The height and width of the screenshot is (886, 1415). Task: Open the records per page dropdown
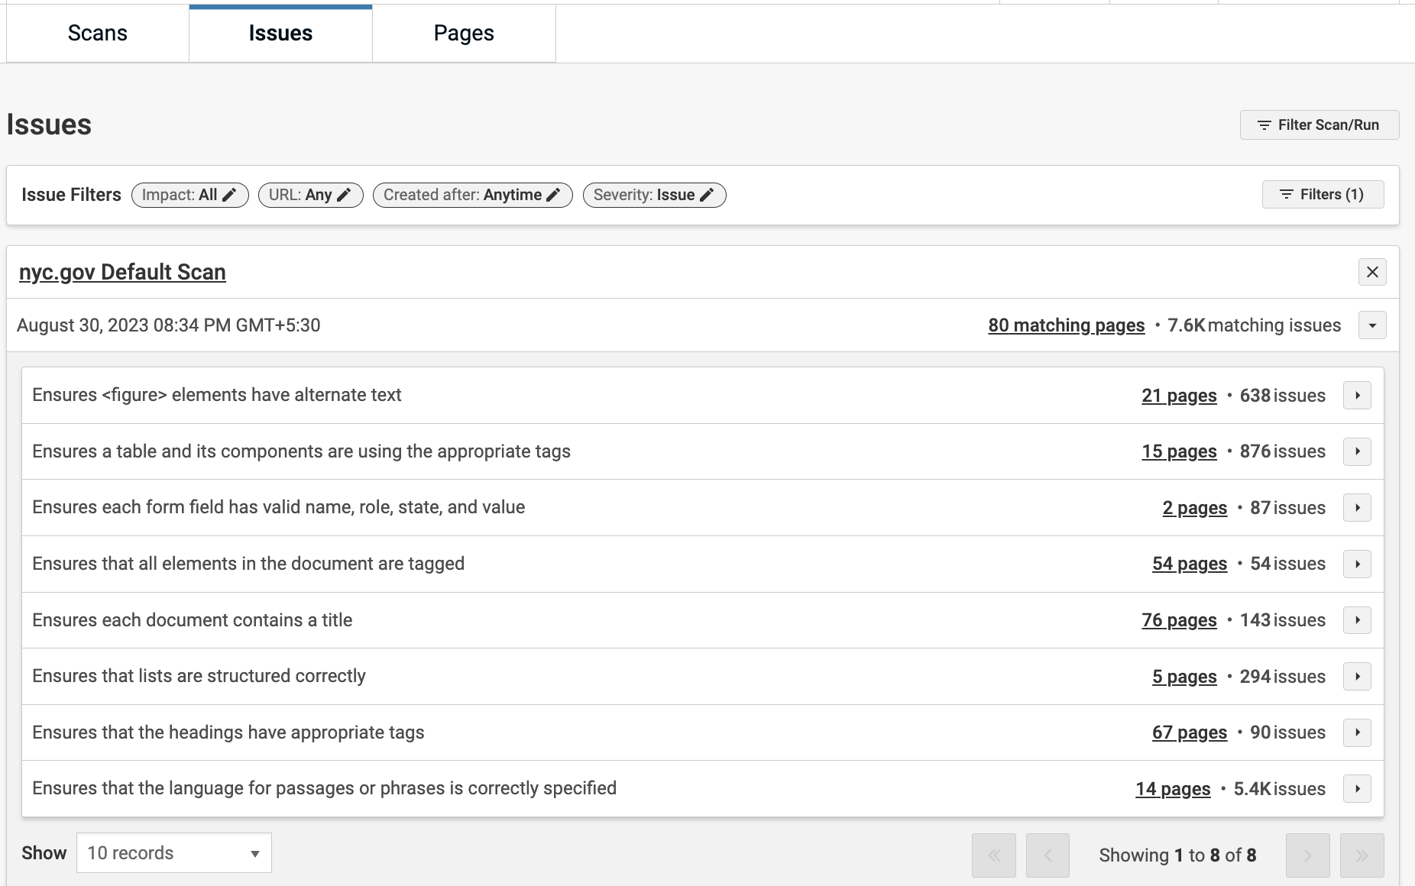[174, 853]
